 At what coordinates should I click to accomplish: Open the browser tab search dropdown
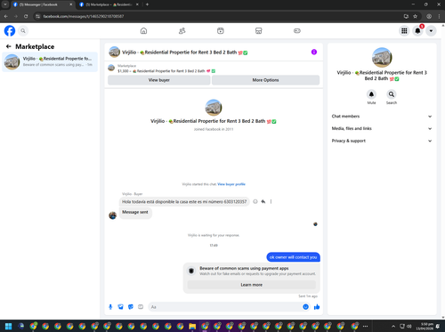click(5, 4)
